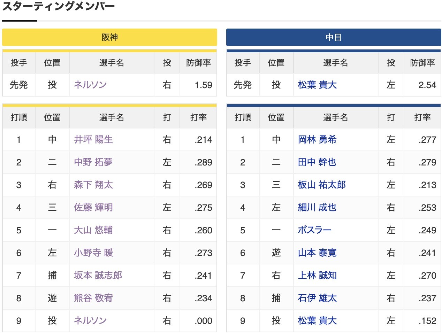Click batting average .279
The image size is (442, 333).
pyautogui.click(x=427, y=162)
